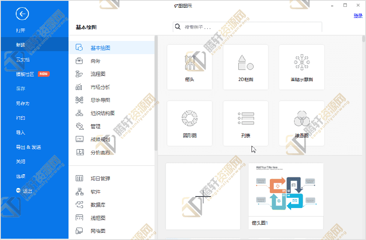Open the 流程图 flowchart category
The height and width of the screenshot is (240, 366).
pyautogui.click(x=97, y=74)
